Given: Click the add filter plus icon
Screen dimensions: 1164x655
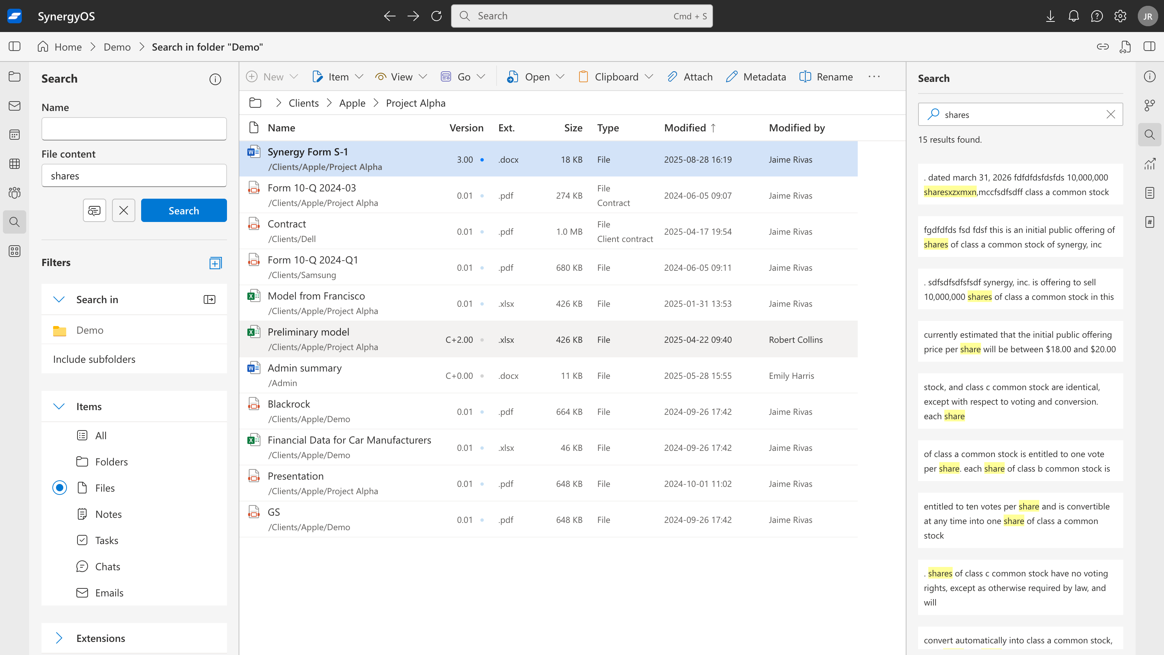Looking at the screenshot, I should 216,263.
